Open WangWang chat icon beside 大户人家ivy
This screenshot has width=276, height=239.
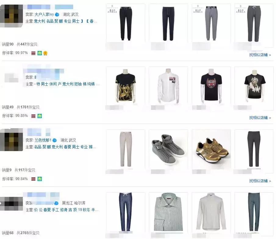[x=57, y=14]
